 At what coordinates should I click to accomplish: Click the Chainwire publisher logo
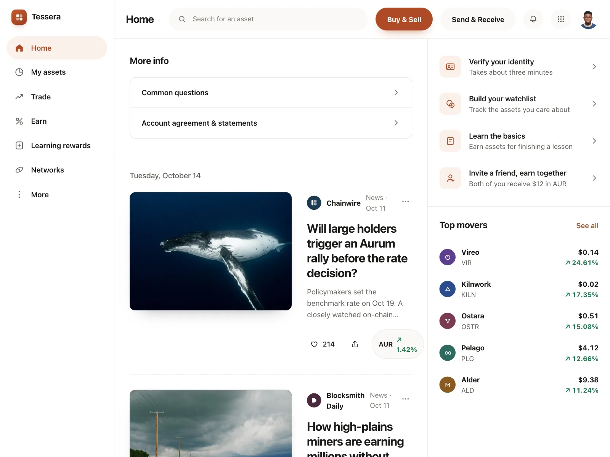[x=314, y=203]
